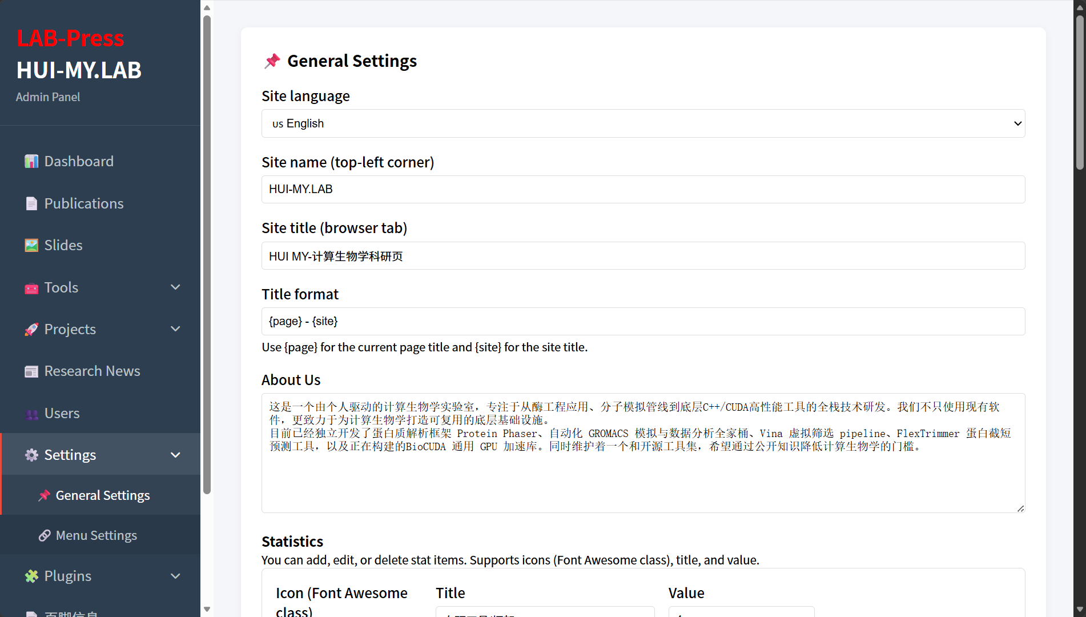1086x617 pixels.
Task: Go to the Publications page
Action: click(x=100, y=204)
